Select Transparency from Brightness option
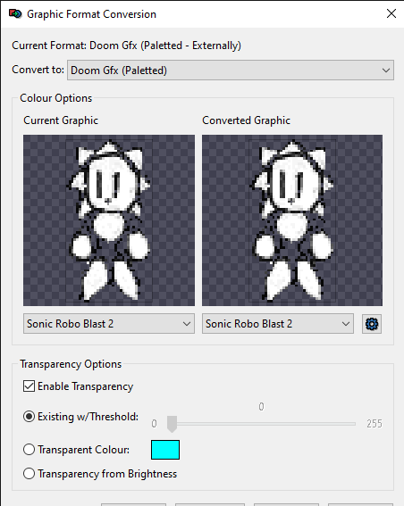The width and height of the screenshot is (404, 506). [x=29, y=474]
